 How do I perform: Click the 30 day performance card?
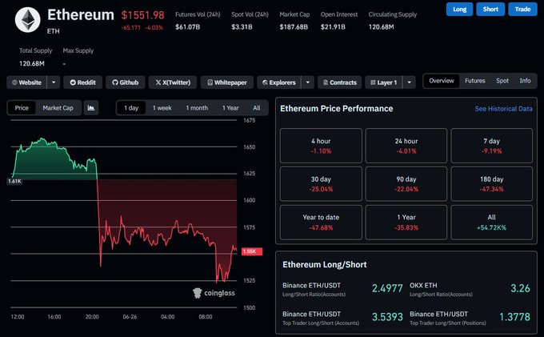tap(321, 184)
